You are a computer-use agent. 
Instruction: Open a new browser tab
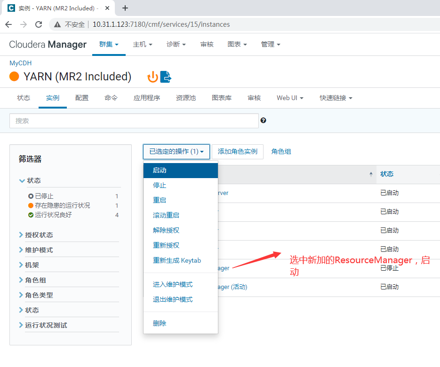coord(125,8)
